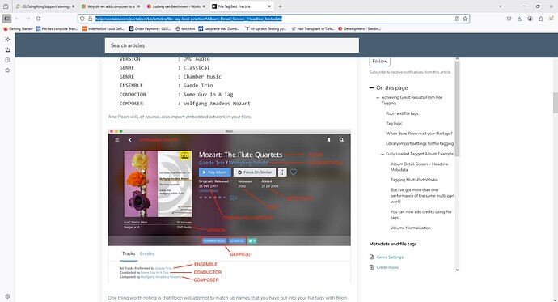Open a new browser tab
This screenshot has width=558, height=302.
280,6
